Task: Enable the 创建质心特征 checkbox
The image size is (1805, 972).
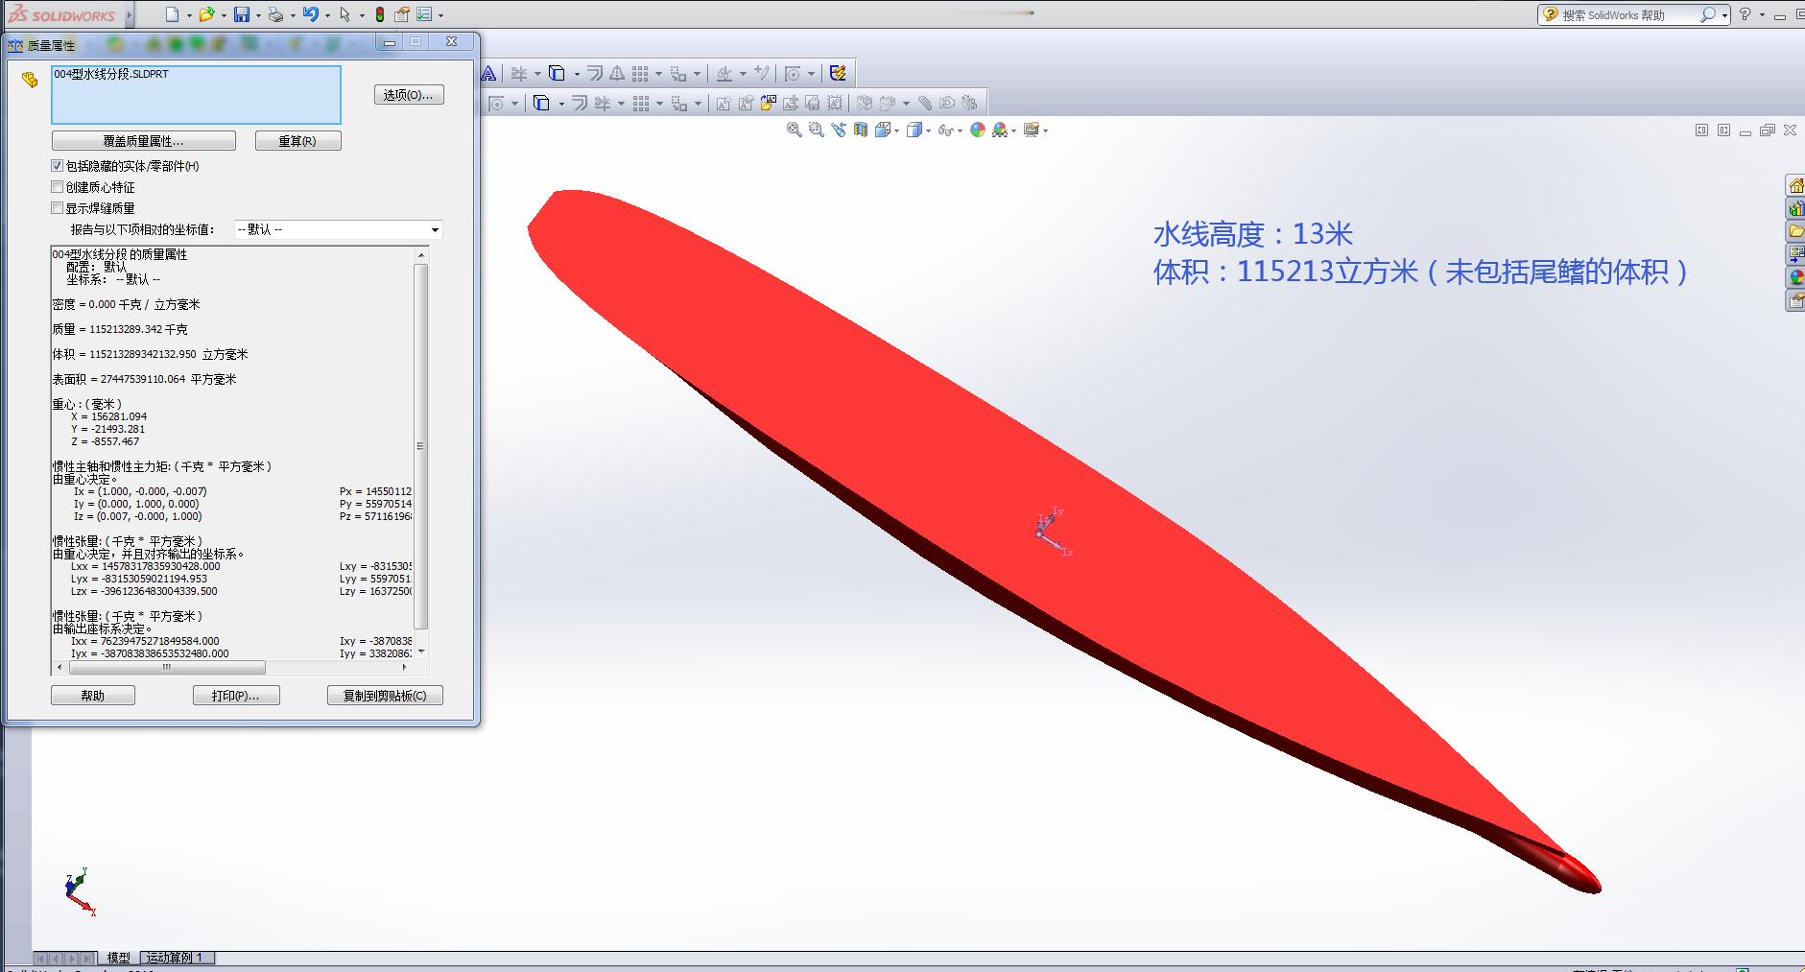Action: [58, 187]
